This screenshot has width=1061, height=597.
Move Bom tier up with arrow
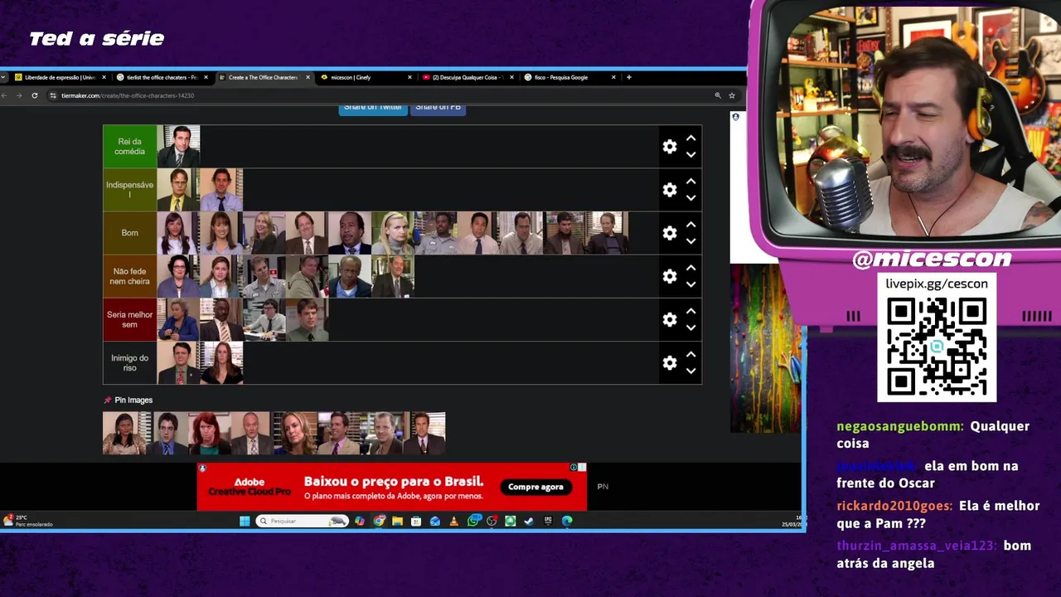pyautogui.click(x=690, y=225)
